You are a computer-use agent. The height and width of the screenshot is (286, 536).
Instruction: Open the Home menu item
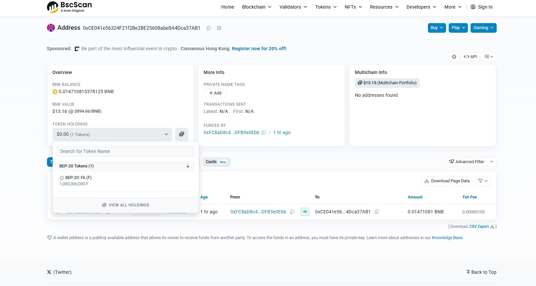pos(228,7)
